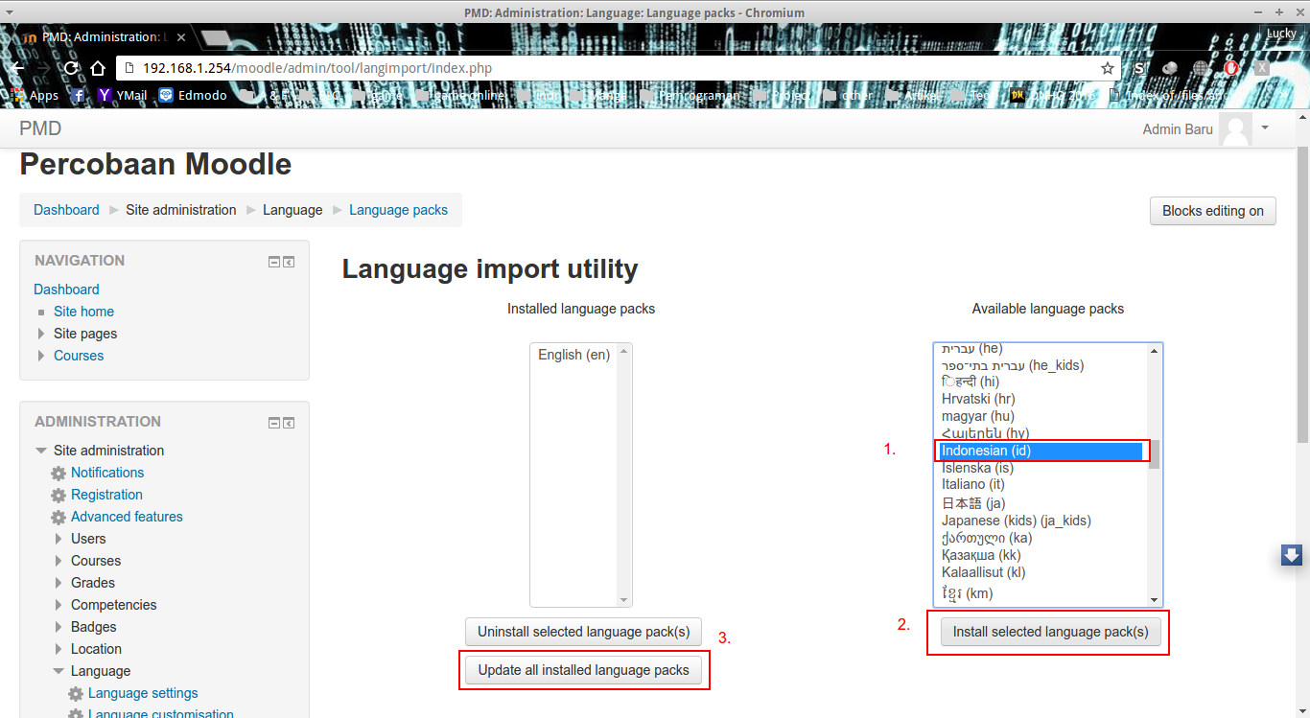The width and height of the screenshot is (1310, 718).
Task: Open a new browser tab
Action: [x=215, y=37]
